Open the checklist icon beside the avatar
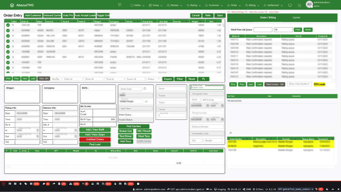Image resolution: width=341 pixels, height=192 pixels. coord(299,5)
